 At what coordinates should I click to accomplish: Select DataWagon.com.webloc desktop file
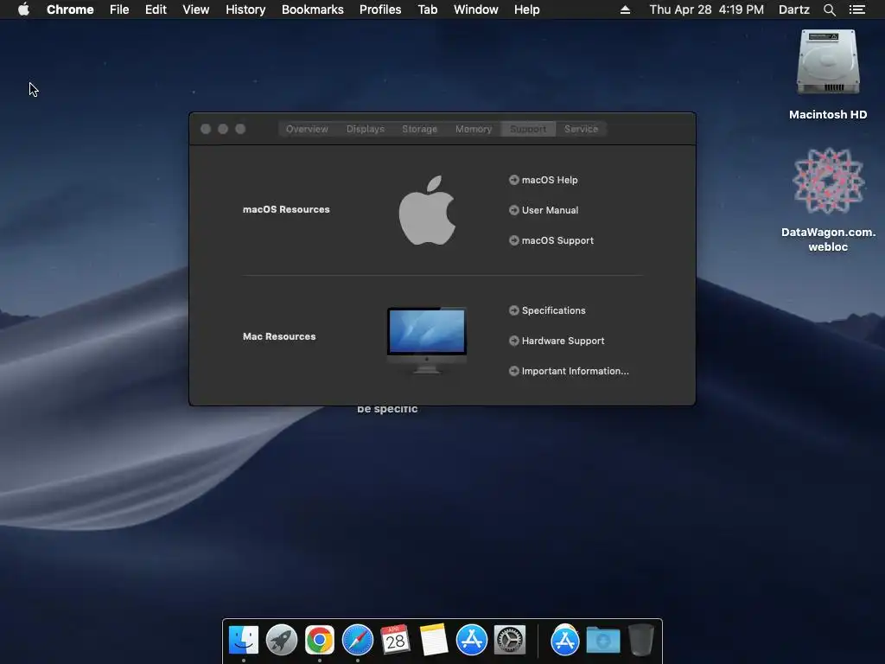tap(828, 200)
